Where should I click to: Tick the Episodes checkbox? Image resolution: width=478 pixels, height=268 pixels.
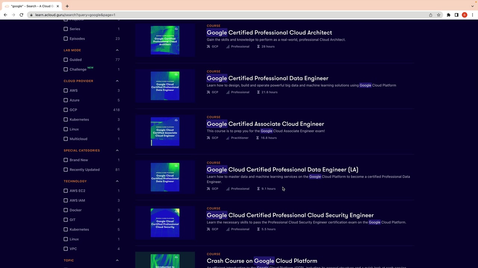[66, 39]
